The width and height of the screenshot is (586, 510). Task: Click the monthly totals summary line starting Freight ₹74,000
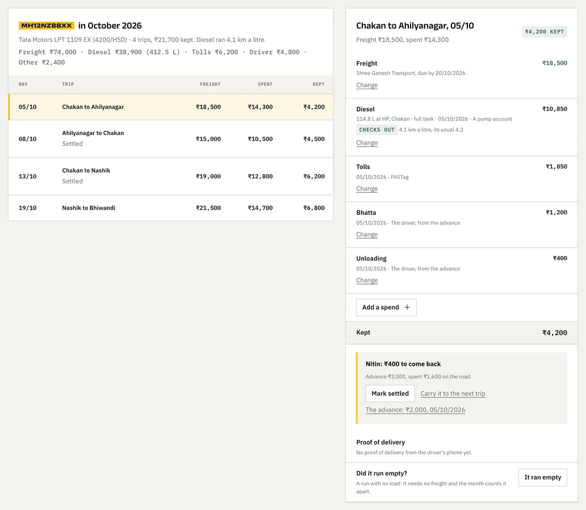163,57
